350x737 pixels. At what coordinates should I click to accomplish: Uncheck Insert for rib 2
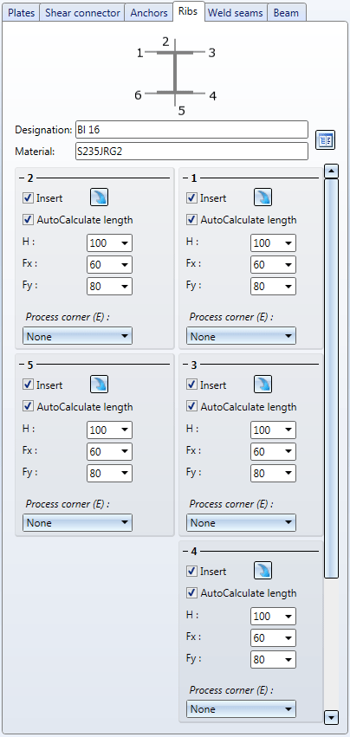(x=28, y=198)
